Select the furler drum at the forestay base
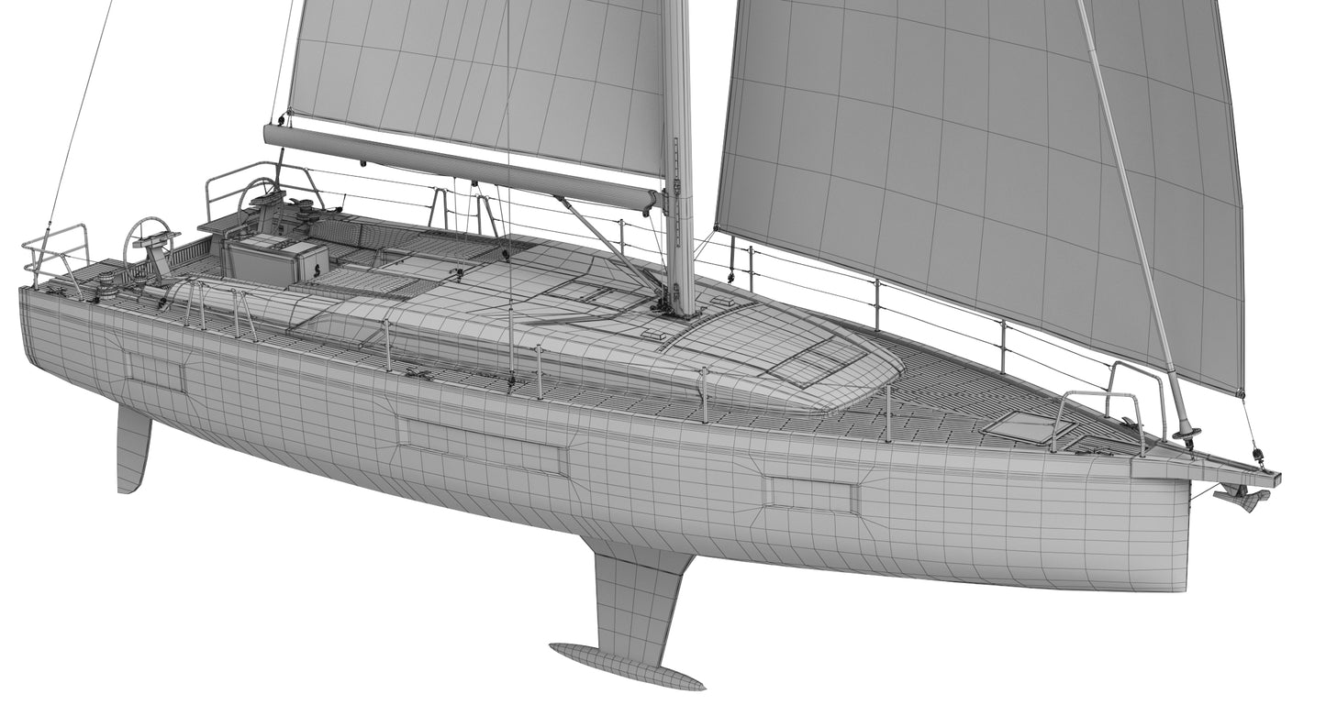The image size is (1326, 716). point(1185,433)
